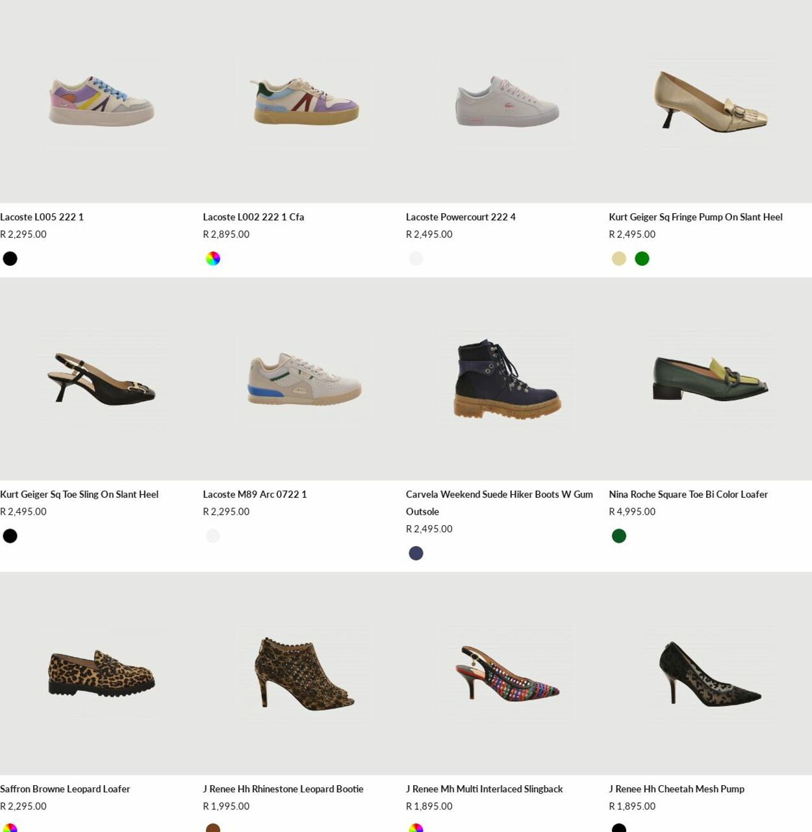This screenshot has width=812, height=832.
Task: Select multicolor swatch under Lacoste L002 222 1 Cfa
Action: coord(213,259)
